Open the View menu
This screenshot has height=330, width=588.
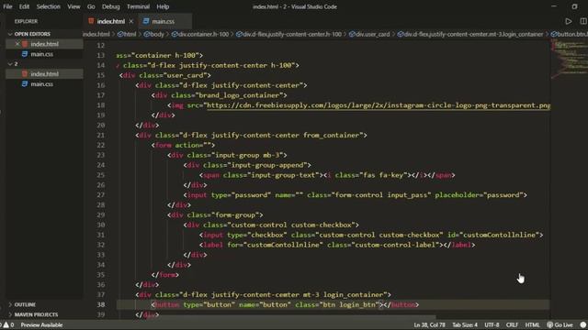pyautogui.click(x=73, y=6)
